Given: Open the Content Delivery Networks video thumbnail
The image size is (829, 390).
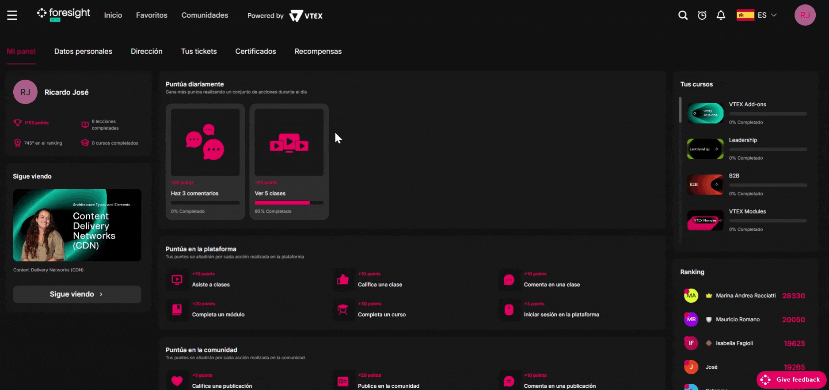Looking at the screenshot, I should (77, 225).
